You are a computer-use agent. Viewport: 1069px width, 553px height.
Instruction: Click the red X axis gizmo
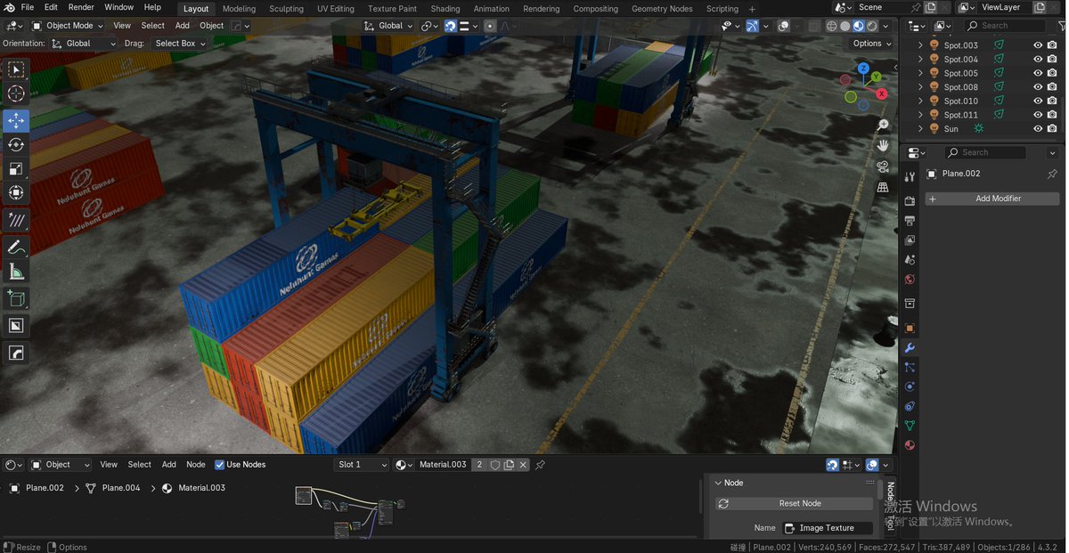882,94
